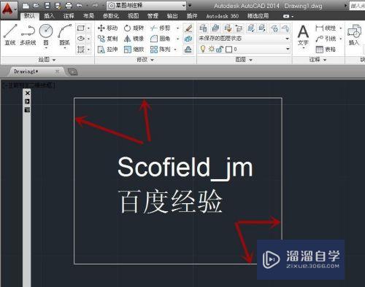The image size is (365, 287).
Task: Click the Explode icon in modify panel
Action: (188, 39)
